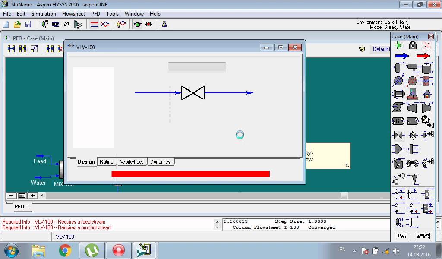This screenshot has width=442, height=259.
Task: Open the PFD menu
Action: tap(95, 13)
